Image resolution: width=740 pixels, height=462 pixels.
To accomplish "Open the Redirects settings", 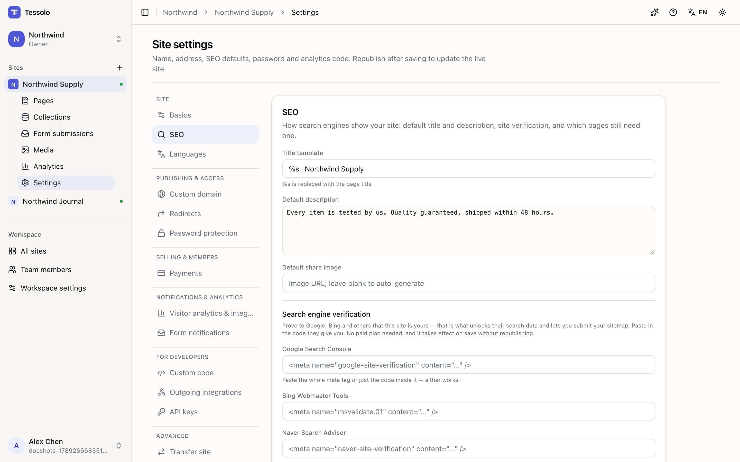I will coord(206,214).
